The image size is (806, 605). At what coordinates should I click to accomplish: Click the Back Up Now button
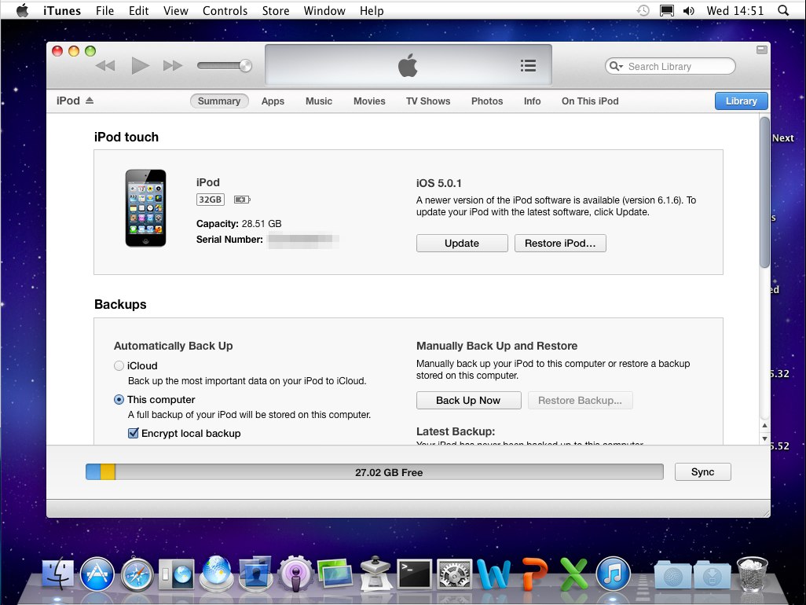point(468,401)
